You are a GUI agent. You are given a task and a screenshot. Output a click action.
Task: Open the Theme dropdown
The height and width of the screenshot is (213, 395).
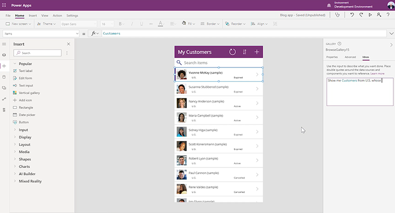point(46,24)
